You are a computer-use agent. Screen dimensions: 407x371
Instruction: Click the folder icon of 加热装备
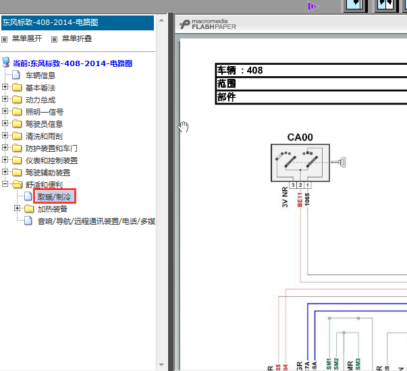coord(29,208)
